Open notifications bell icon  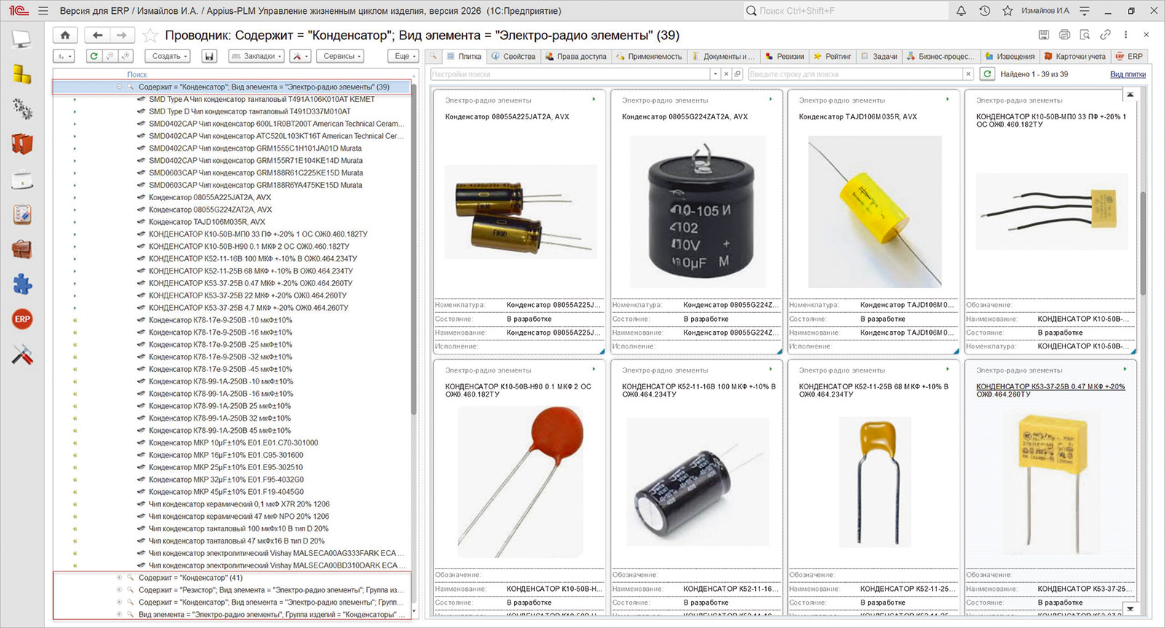click(961, 11)
